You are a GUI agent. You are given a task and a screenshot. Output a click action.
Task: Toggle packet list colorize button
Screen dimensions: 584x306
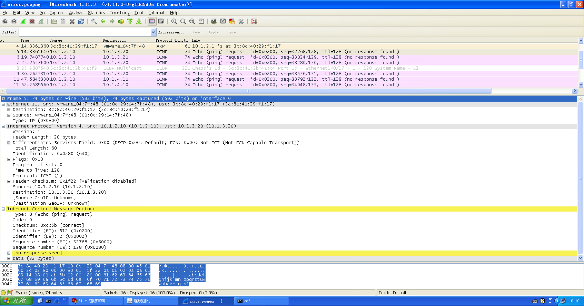coord(152,21)
